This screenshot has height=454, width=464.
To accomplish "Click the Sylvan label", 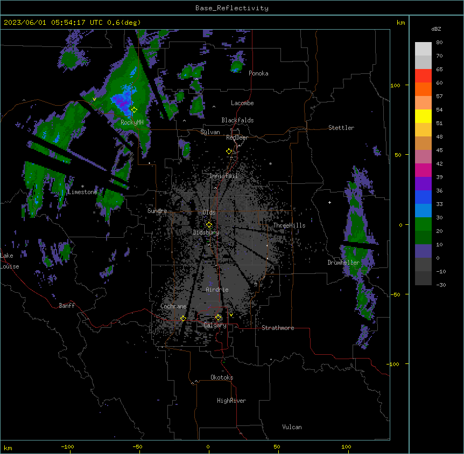I will (x=210, y=132).
